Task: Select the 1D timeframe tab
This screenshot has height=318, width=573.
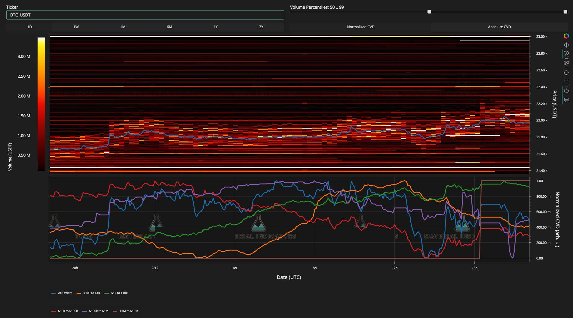Action: coord(29,27)
